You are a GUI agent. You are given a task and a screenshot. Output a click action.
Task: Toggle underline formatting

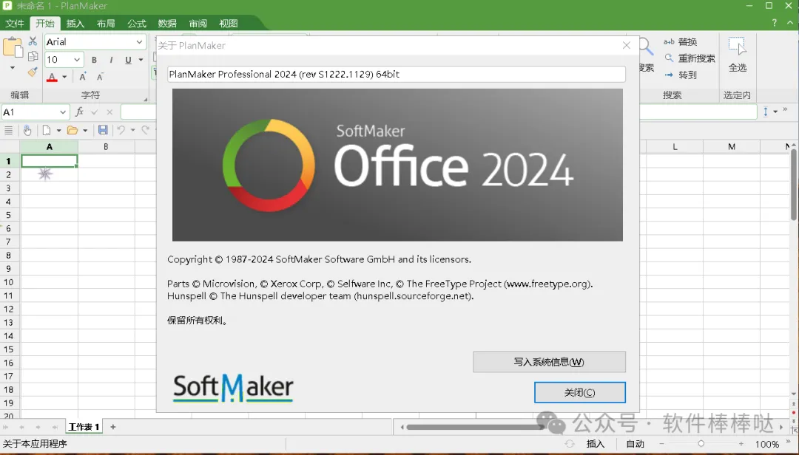click(128, 60)
